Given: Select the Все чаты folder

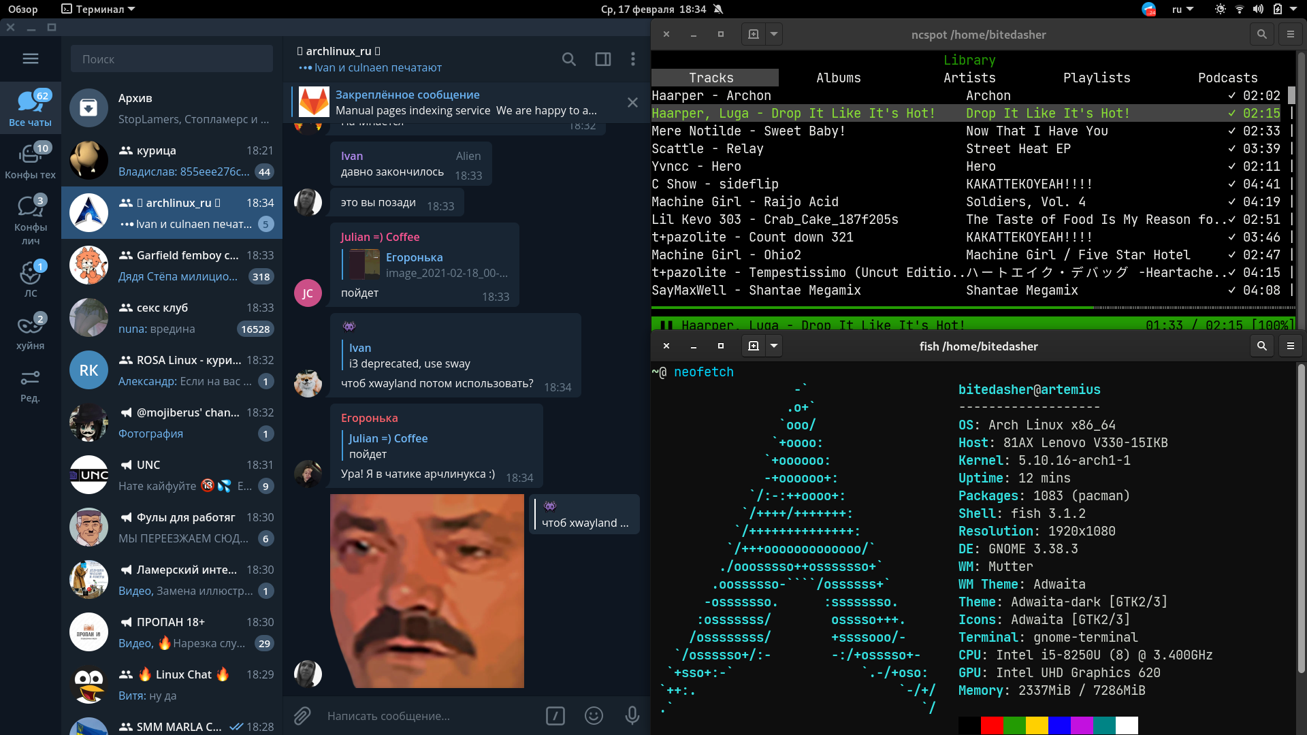Looking at the screenshot, I should pyautogui.click(x=31, y=108).
